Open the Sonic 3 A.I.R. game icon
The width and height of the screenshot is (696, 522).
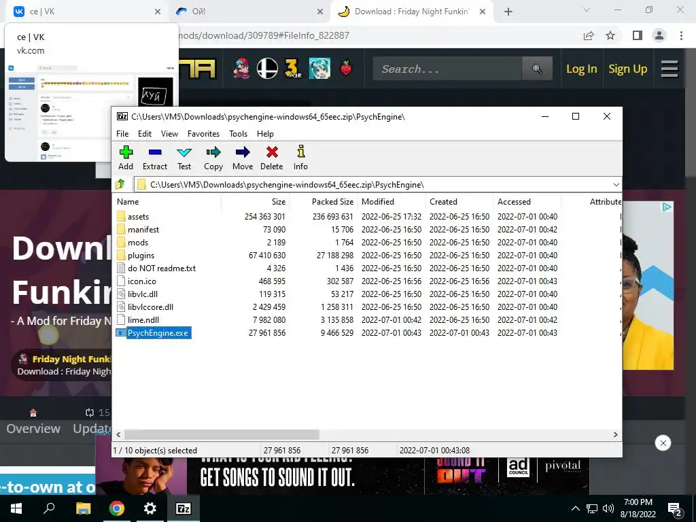pyautogui.click(x=294, y=69)
